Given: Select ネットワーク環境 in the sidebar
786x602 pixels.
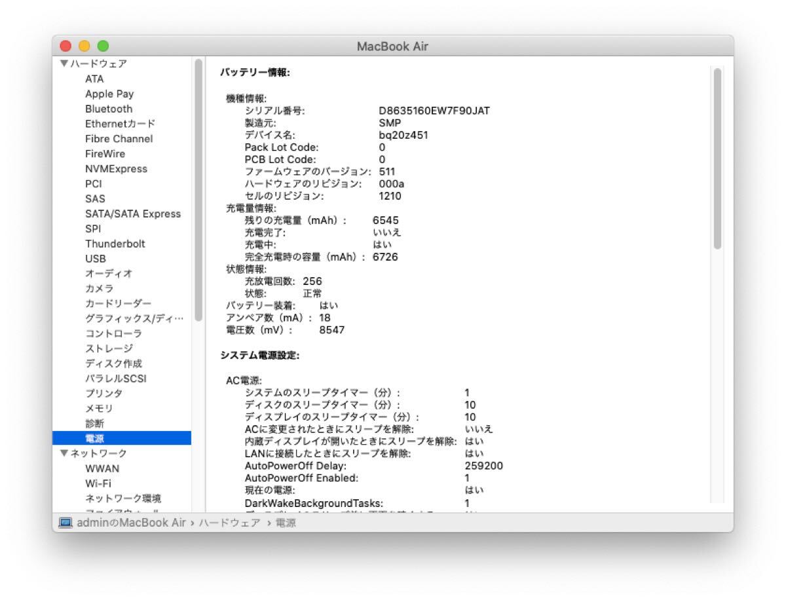Looking at the screenshot, I should tap(123, 499).
